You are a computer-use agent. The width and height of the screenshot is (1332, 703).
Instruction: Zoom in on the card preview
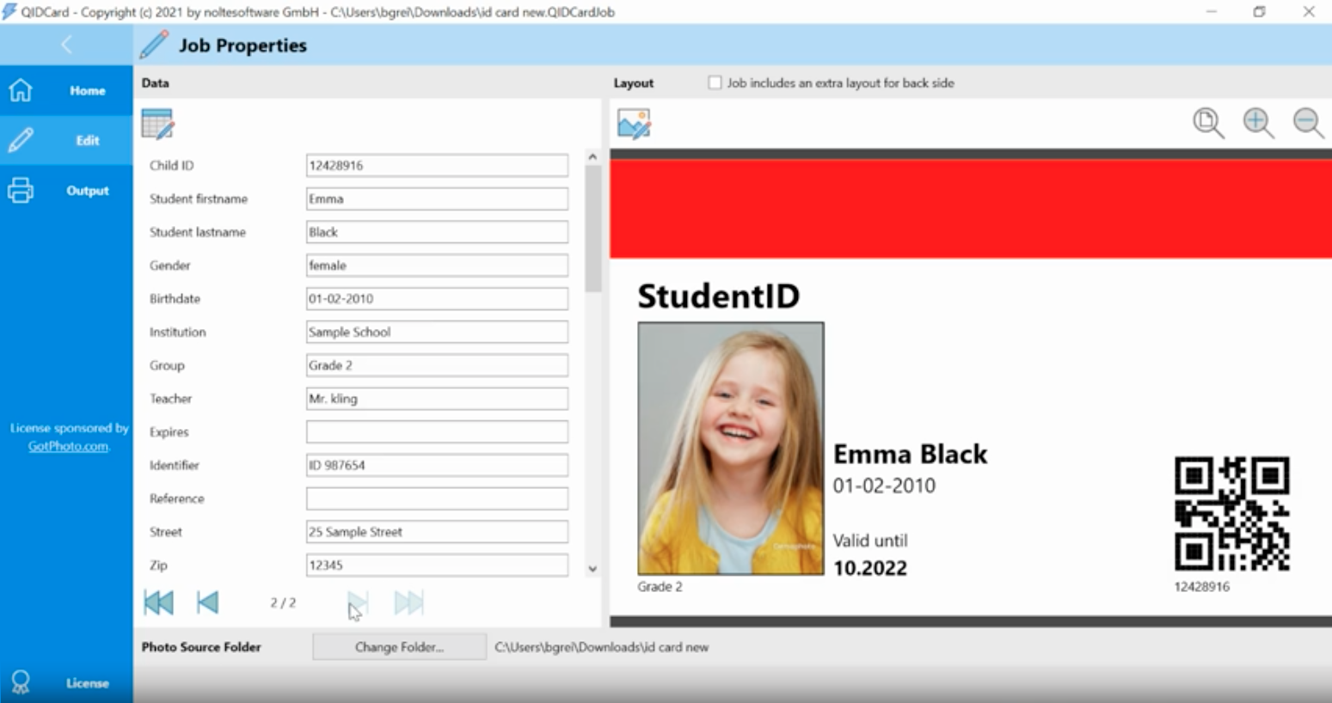[x=1258, y=123]
